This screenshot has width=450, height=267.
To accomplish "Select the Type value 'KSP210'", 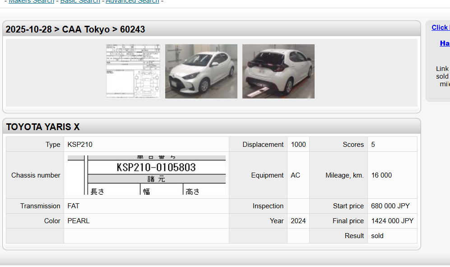I will point(80,145).
